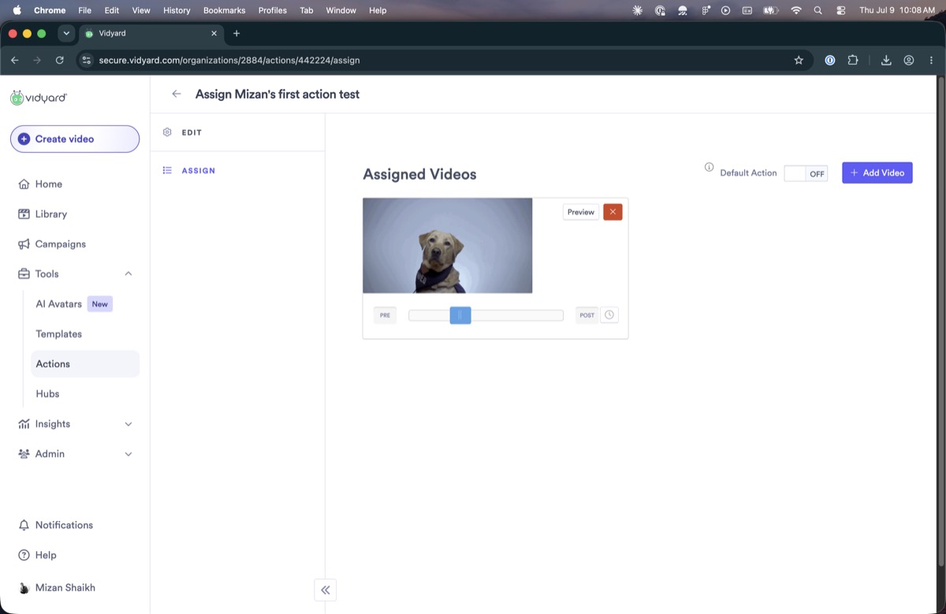Open Actions under Tools
This screenshot has height=614, width=946.
(85, 363)
